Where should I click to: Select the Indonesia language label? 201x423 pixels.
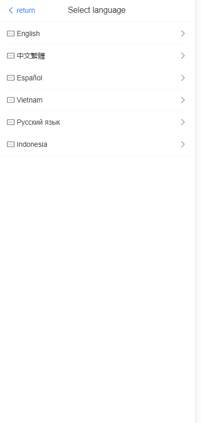click(x=32, y=144)
